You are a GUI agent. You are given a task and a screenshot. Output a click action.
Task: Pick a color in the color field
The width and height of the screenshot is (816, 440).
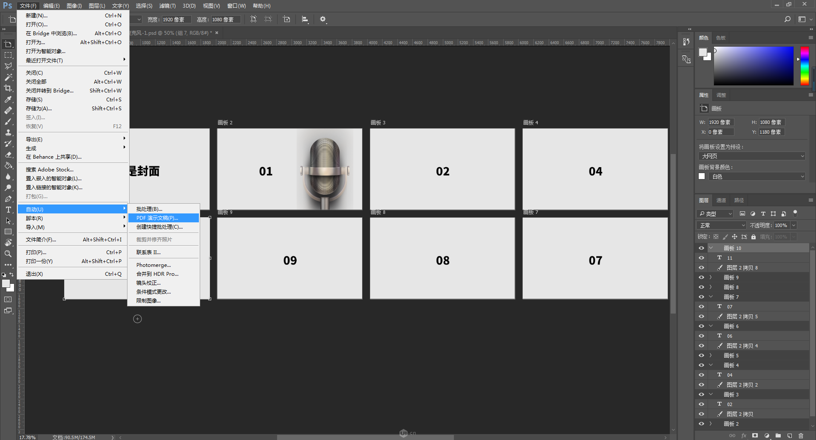[754, 66]
